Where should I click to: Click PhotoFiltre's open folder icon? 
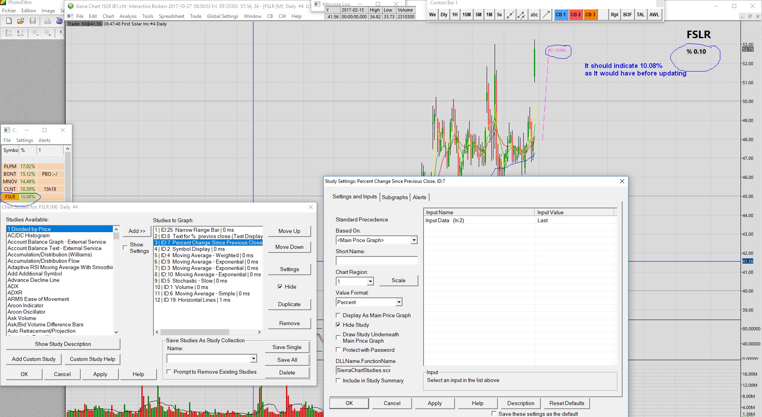pyautogui.click(x=21, y=21)
